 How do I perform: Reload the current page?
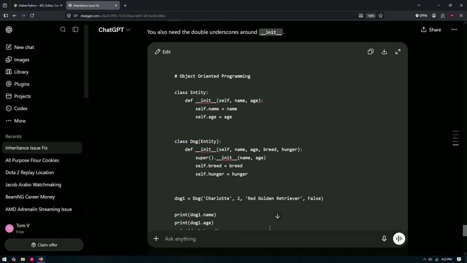(x=32, y=16)
